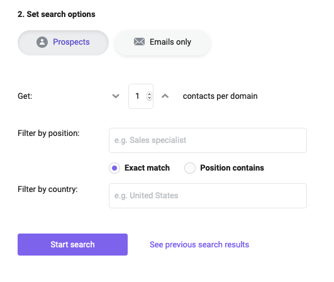The width and height of the screenshot is (334, 282).
Task: Select the Exact match radio button
Action: pyautogui.click(x=114, y=168)
